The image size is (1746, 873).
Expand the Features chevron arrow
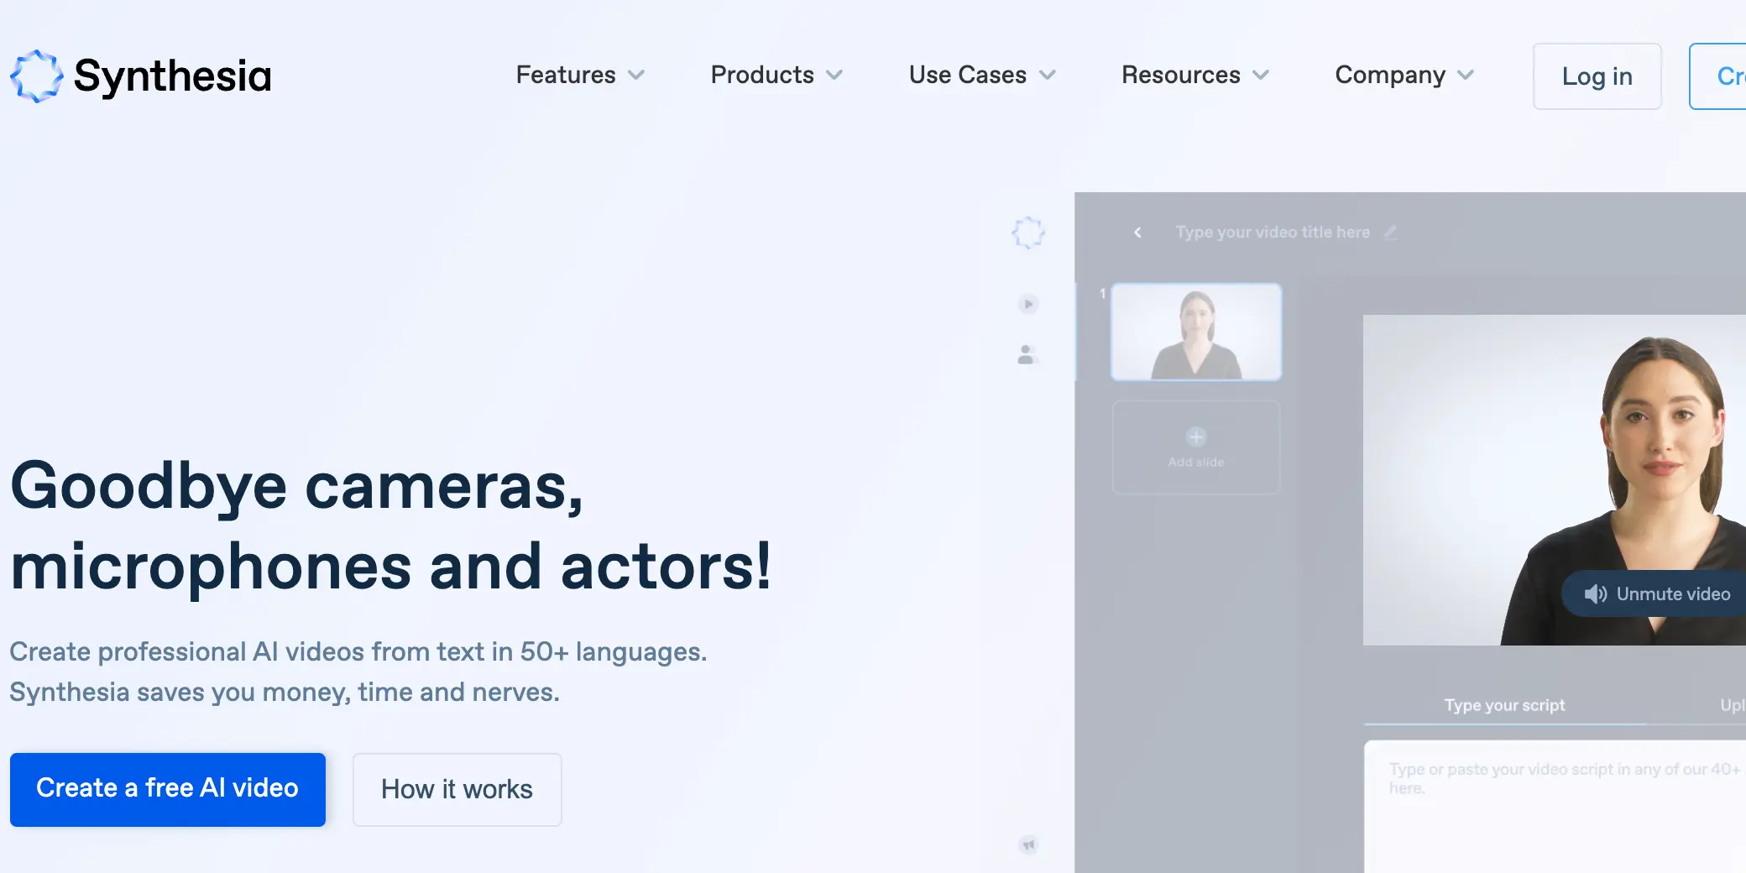tap(636, 76)
